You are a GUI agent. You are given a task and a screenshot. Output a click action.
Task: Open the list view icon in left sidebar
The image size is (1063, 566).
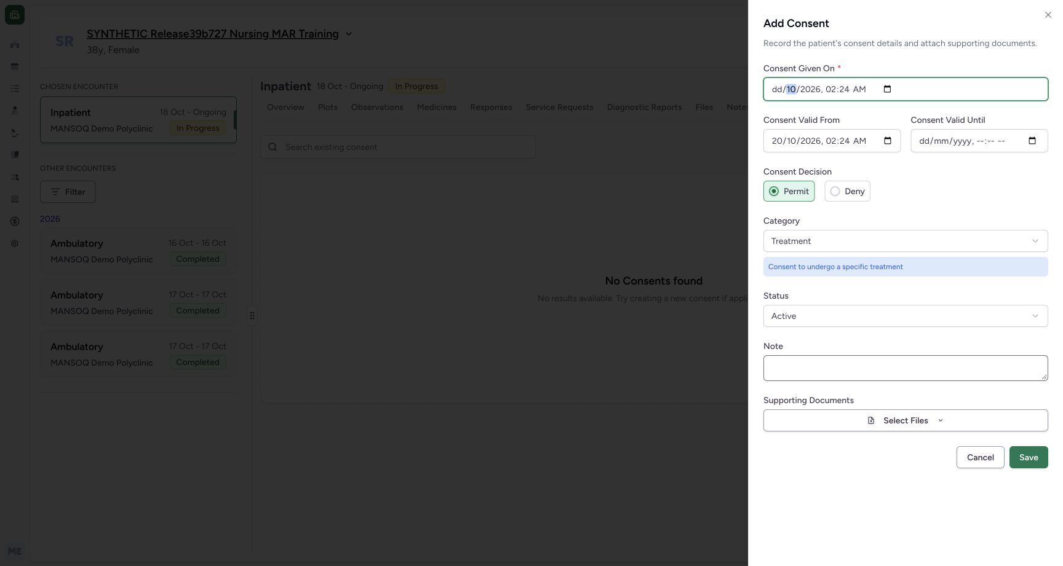click(15, 88)
